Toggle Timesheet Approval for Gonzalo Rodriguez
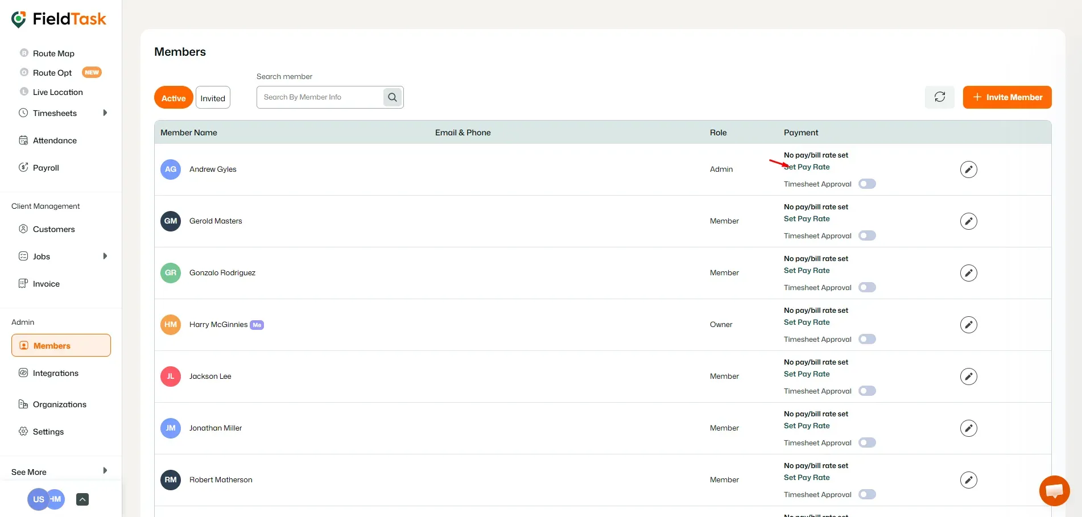Screen dimensions: 1082x517 coord(867,287)
